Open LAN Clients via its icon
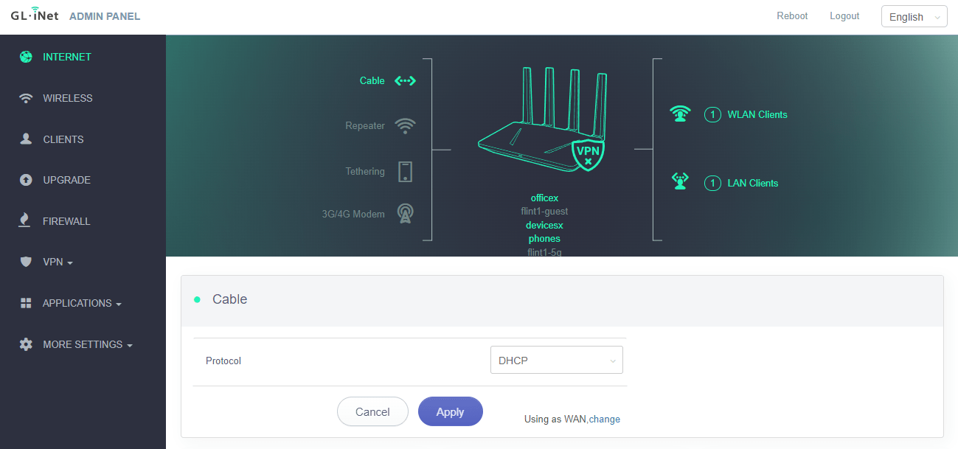958x449 pixels. tap(680, 182)
